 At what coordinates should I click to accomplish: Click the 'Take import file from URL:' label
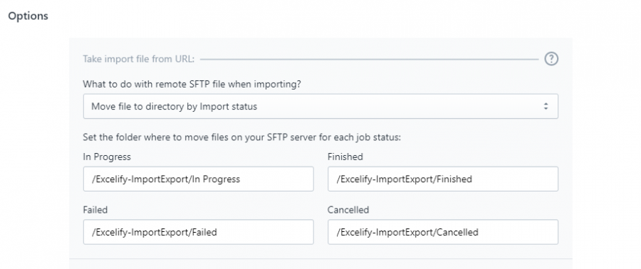pyautogui.click(x=139, y=59)
